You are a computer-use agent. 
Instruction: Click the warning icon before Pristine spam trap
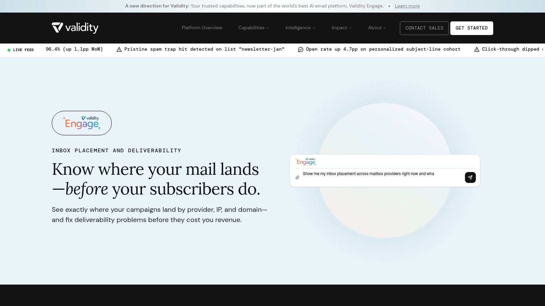(119, 50)
